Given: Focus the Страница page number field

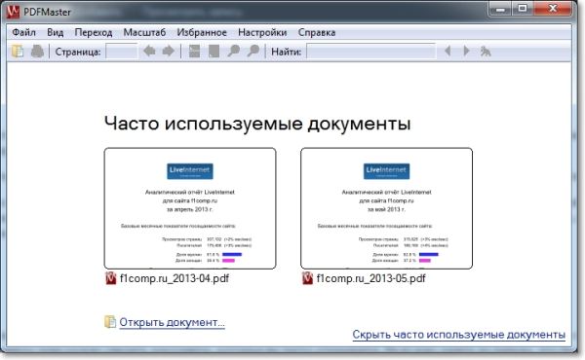Looking at the screenshot, I should [x=122, y=52].
